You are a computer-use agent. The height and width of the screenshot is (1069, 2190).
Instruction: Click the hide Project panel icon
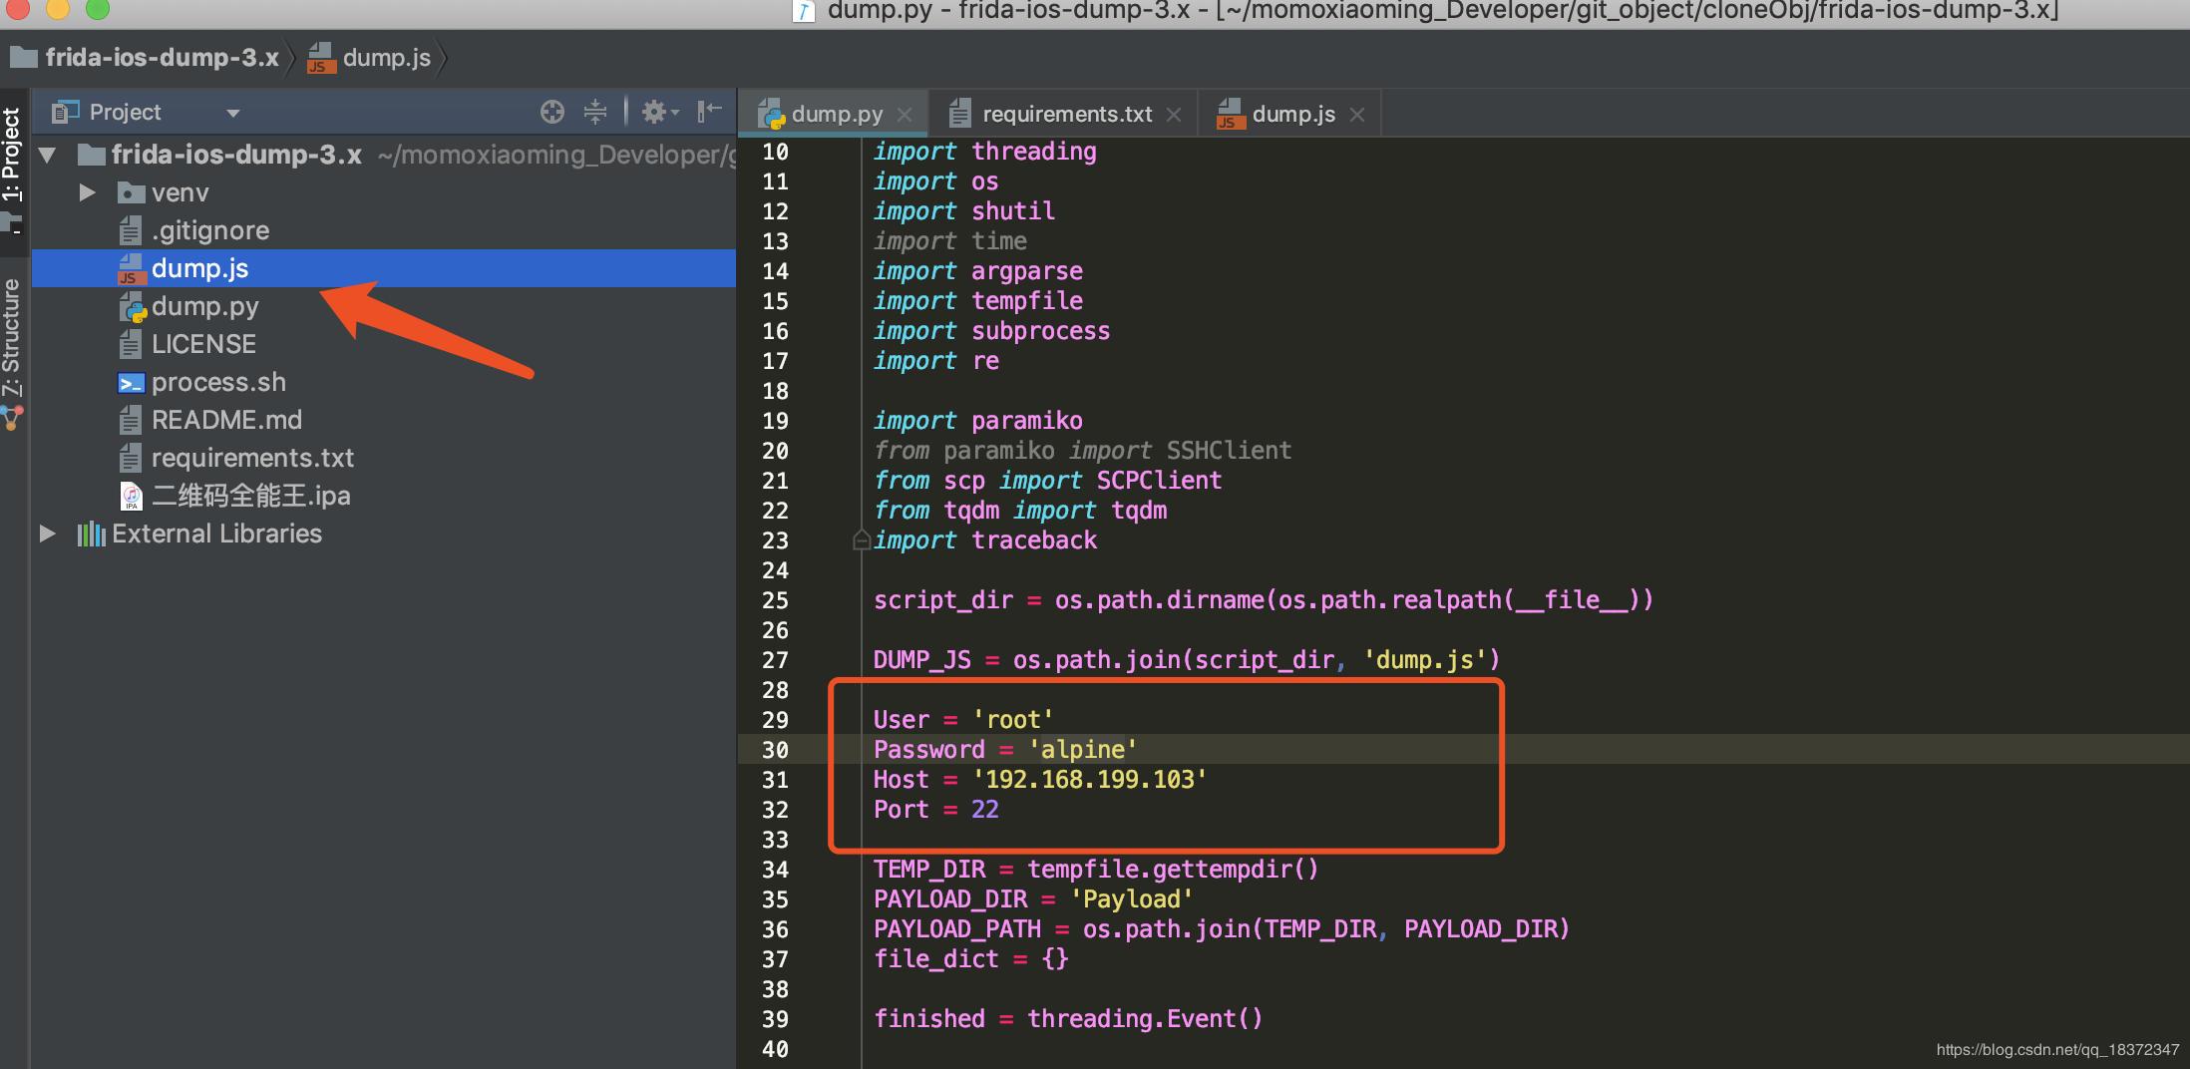[709, 112]
